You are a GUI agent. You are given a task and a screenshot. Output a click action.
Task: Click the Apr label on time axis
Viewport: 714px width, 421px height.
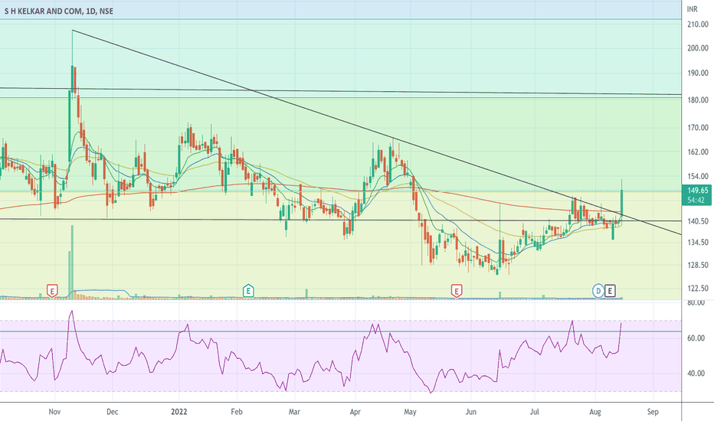click(x=355, y=412)
